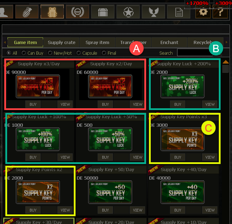This screenshot has height=224, width=232.
Task: Open settings gear icon
Action: [x=203, y=12]
